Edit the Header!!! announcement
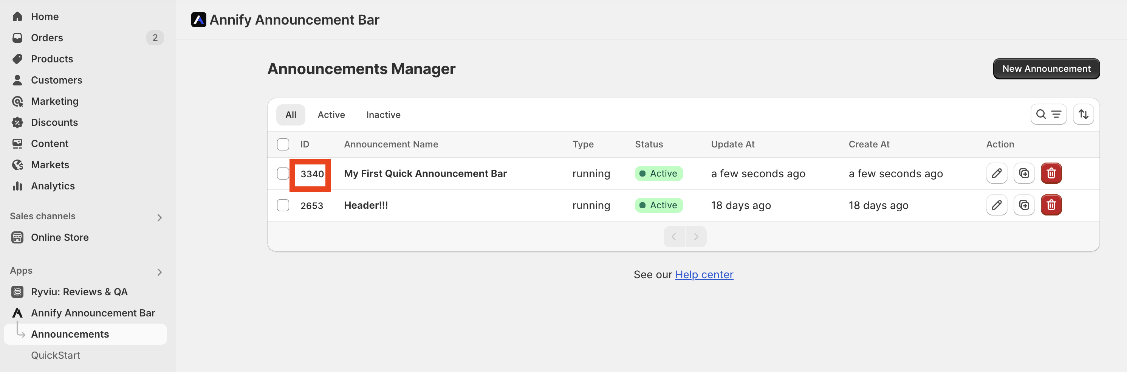This screenshot has width=1127, height=372. coord(997,205)
